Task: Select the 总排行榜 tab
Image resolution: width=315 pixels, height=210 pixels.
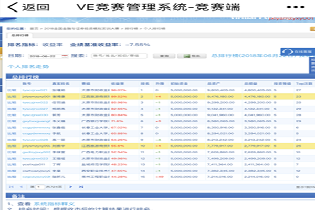Action: coord(20,35)
